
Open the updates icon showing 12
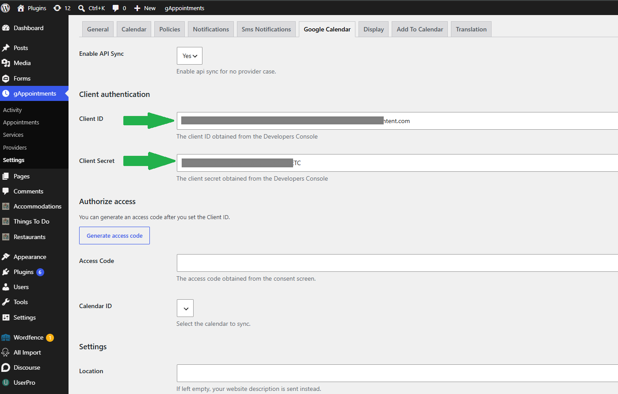tap(57, 8)
